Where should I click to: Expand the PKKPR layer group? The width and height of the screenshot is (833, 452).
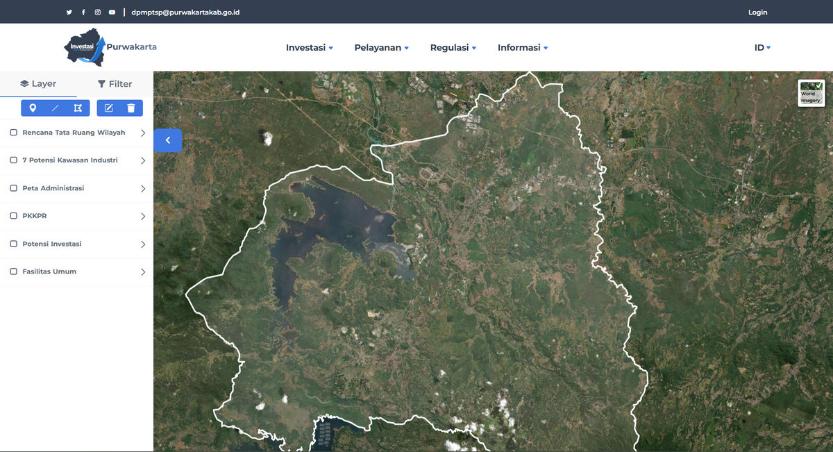click(143, 216)
